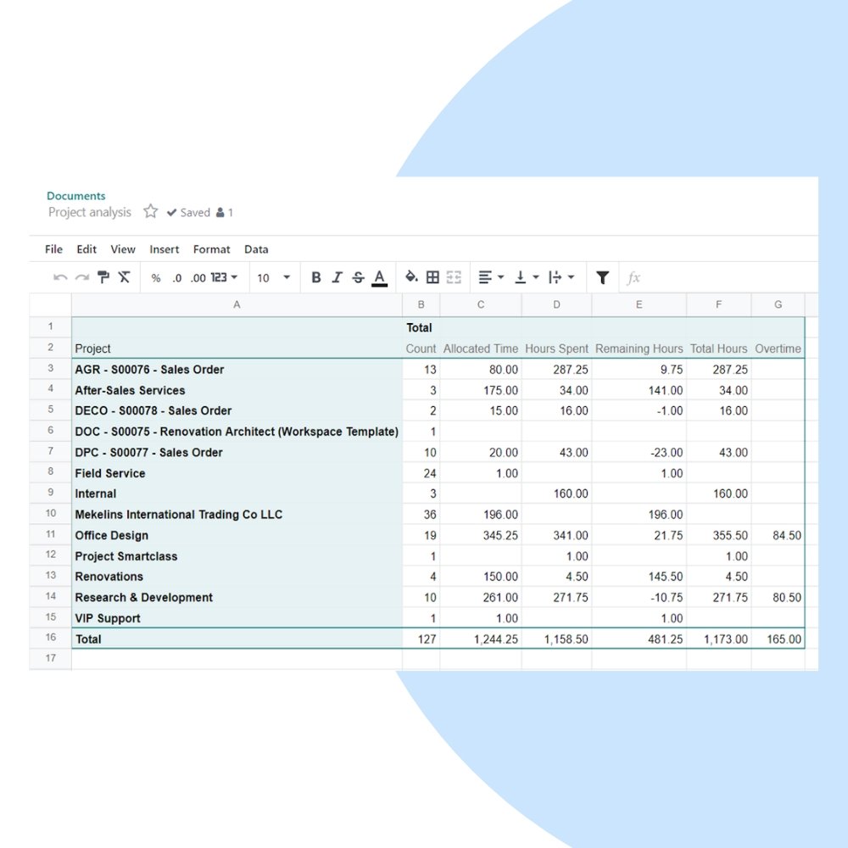Click the Documents link
The image size is (848, 848).
tap(75, 195)
